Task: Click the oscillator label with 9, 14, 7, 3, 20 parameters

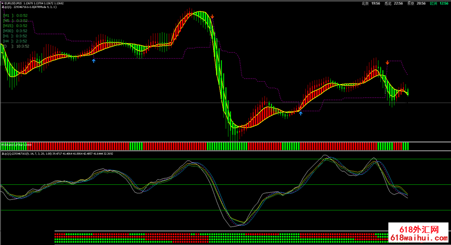Action: click(58, 154)
